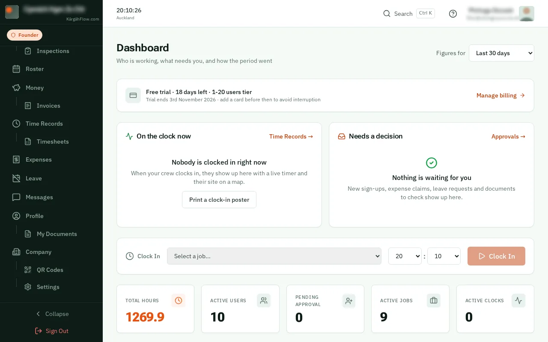Image resolution: width=548 pixels, height=342 pixels.
Task: Open My Documents in the sidebar
Action: click(51, 234)
